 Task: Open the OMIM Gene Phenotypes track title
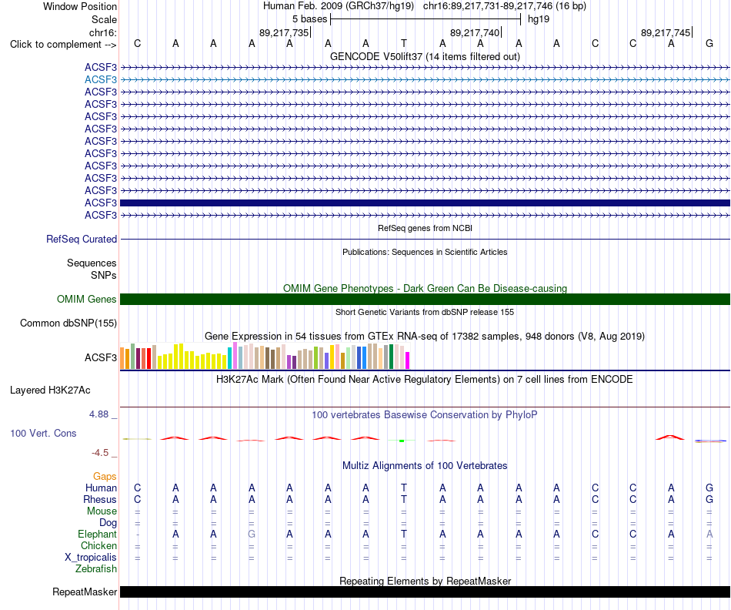(425, 288)
